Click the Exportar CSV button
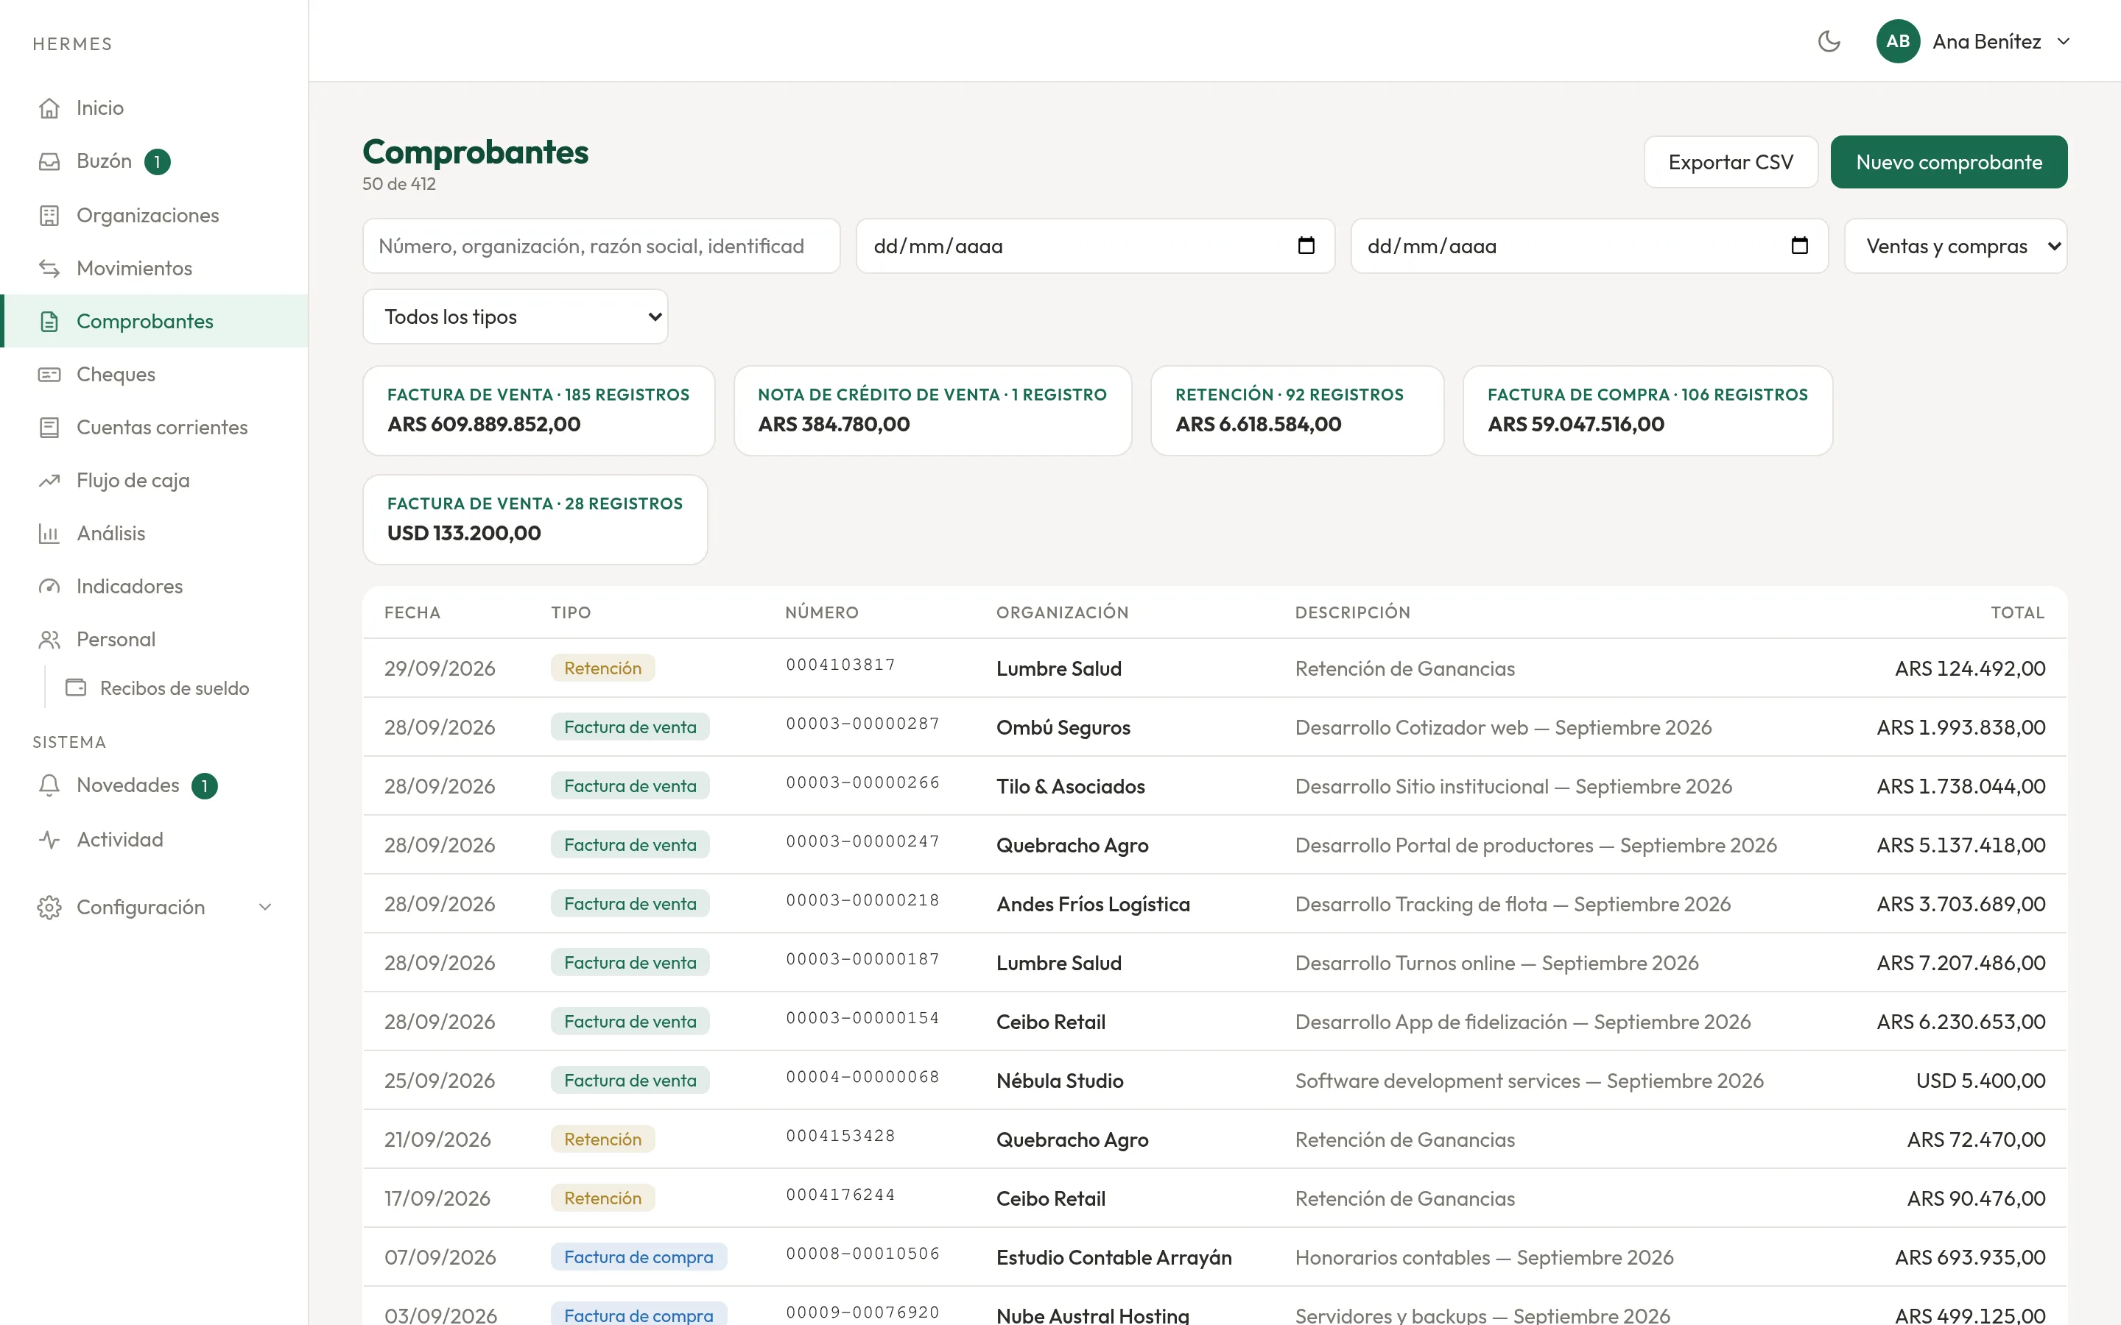This screenshot has width=2121, height=1325. 1730,162
